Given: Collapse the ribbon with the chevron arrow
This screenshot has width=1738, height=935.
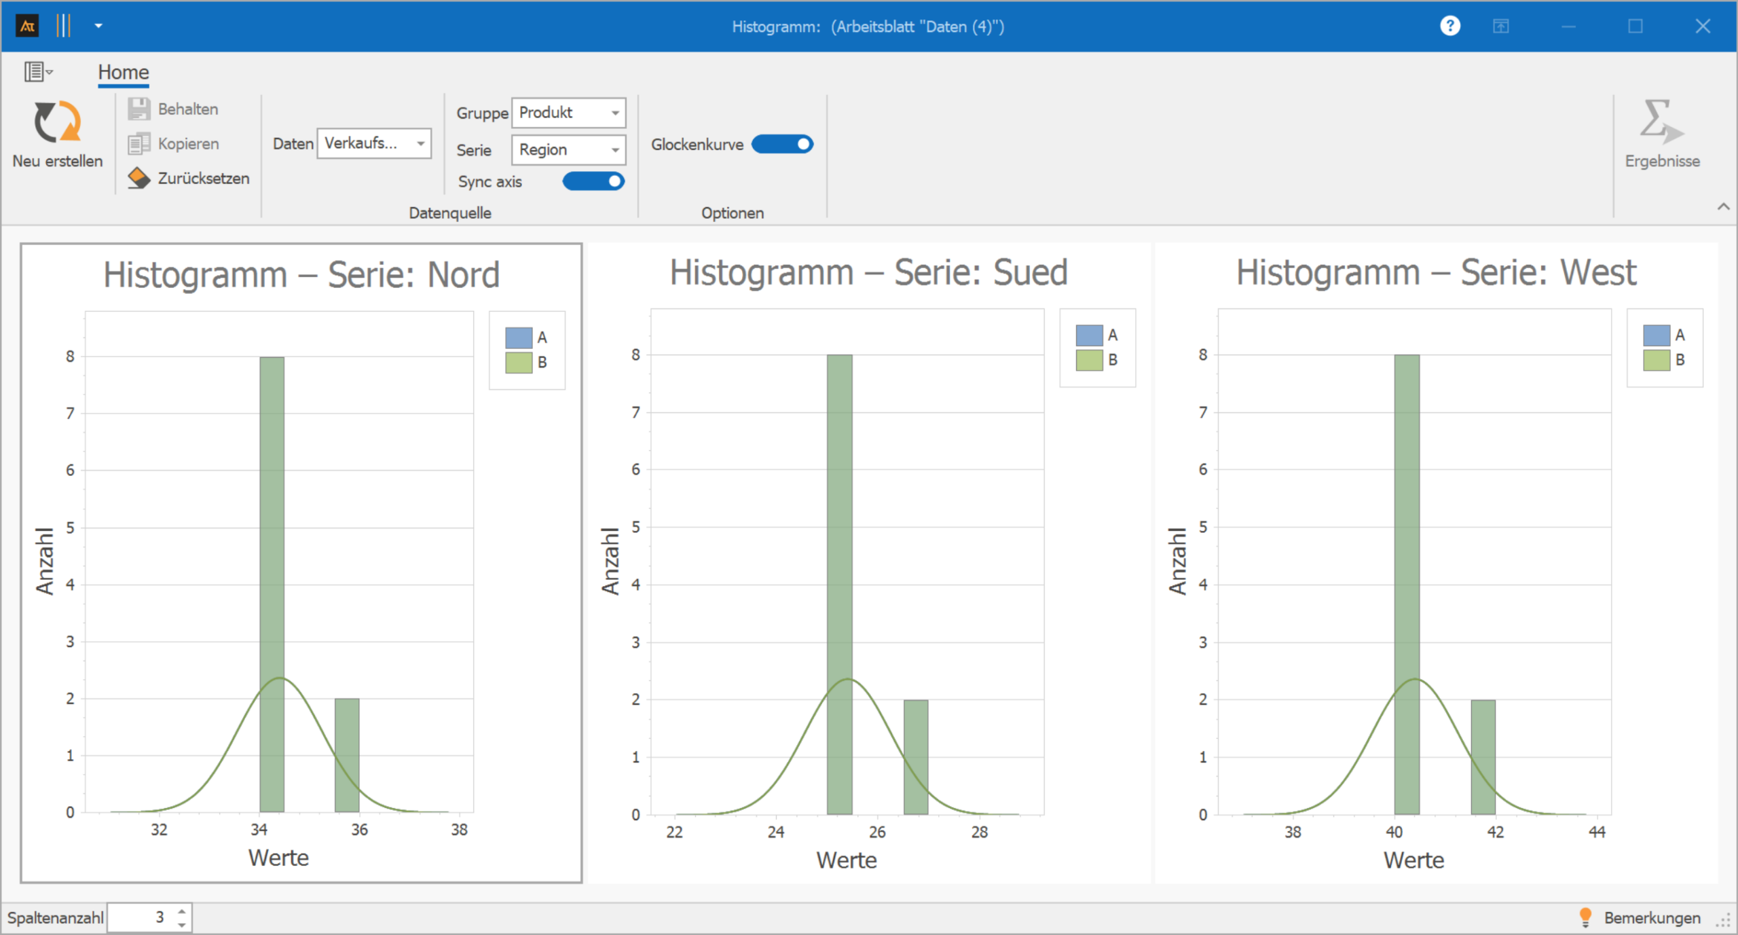Looking at the screenshot, I should point(1723,206).
